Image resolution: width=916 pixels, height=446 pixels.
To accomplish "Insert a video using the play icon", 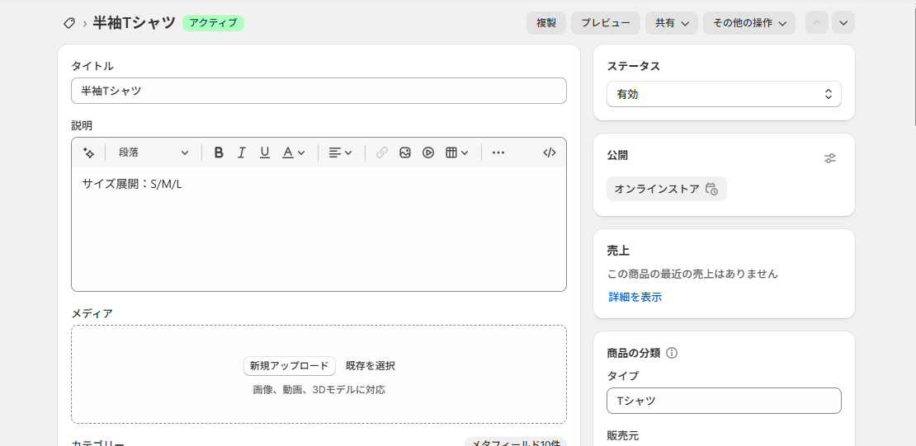I will click(x=428, y=153).
